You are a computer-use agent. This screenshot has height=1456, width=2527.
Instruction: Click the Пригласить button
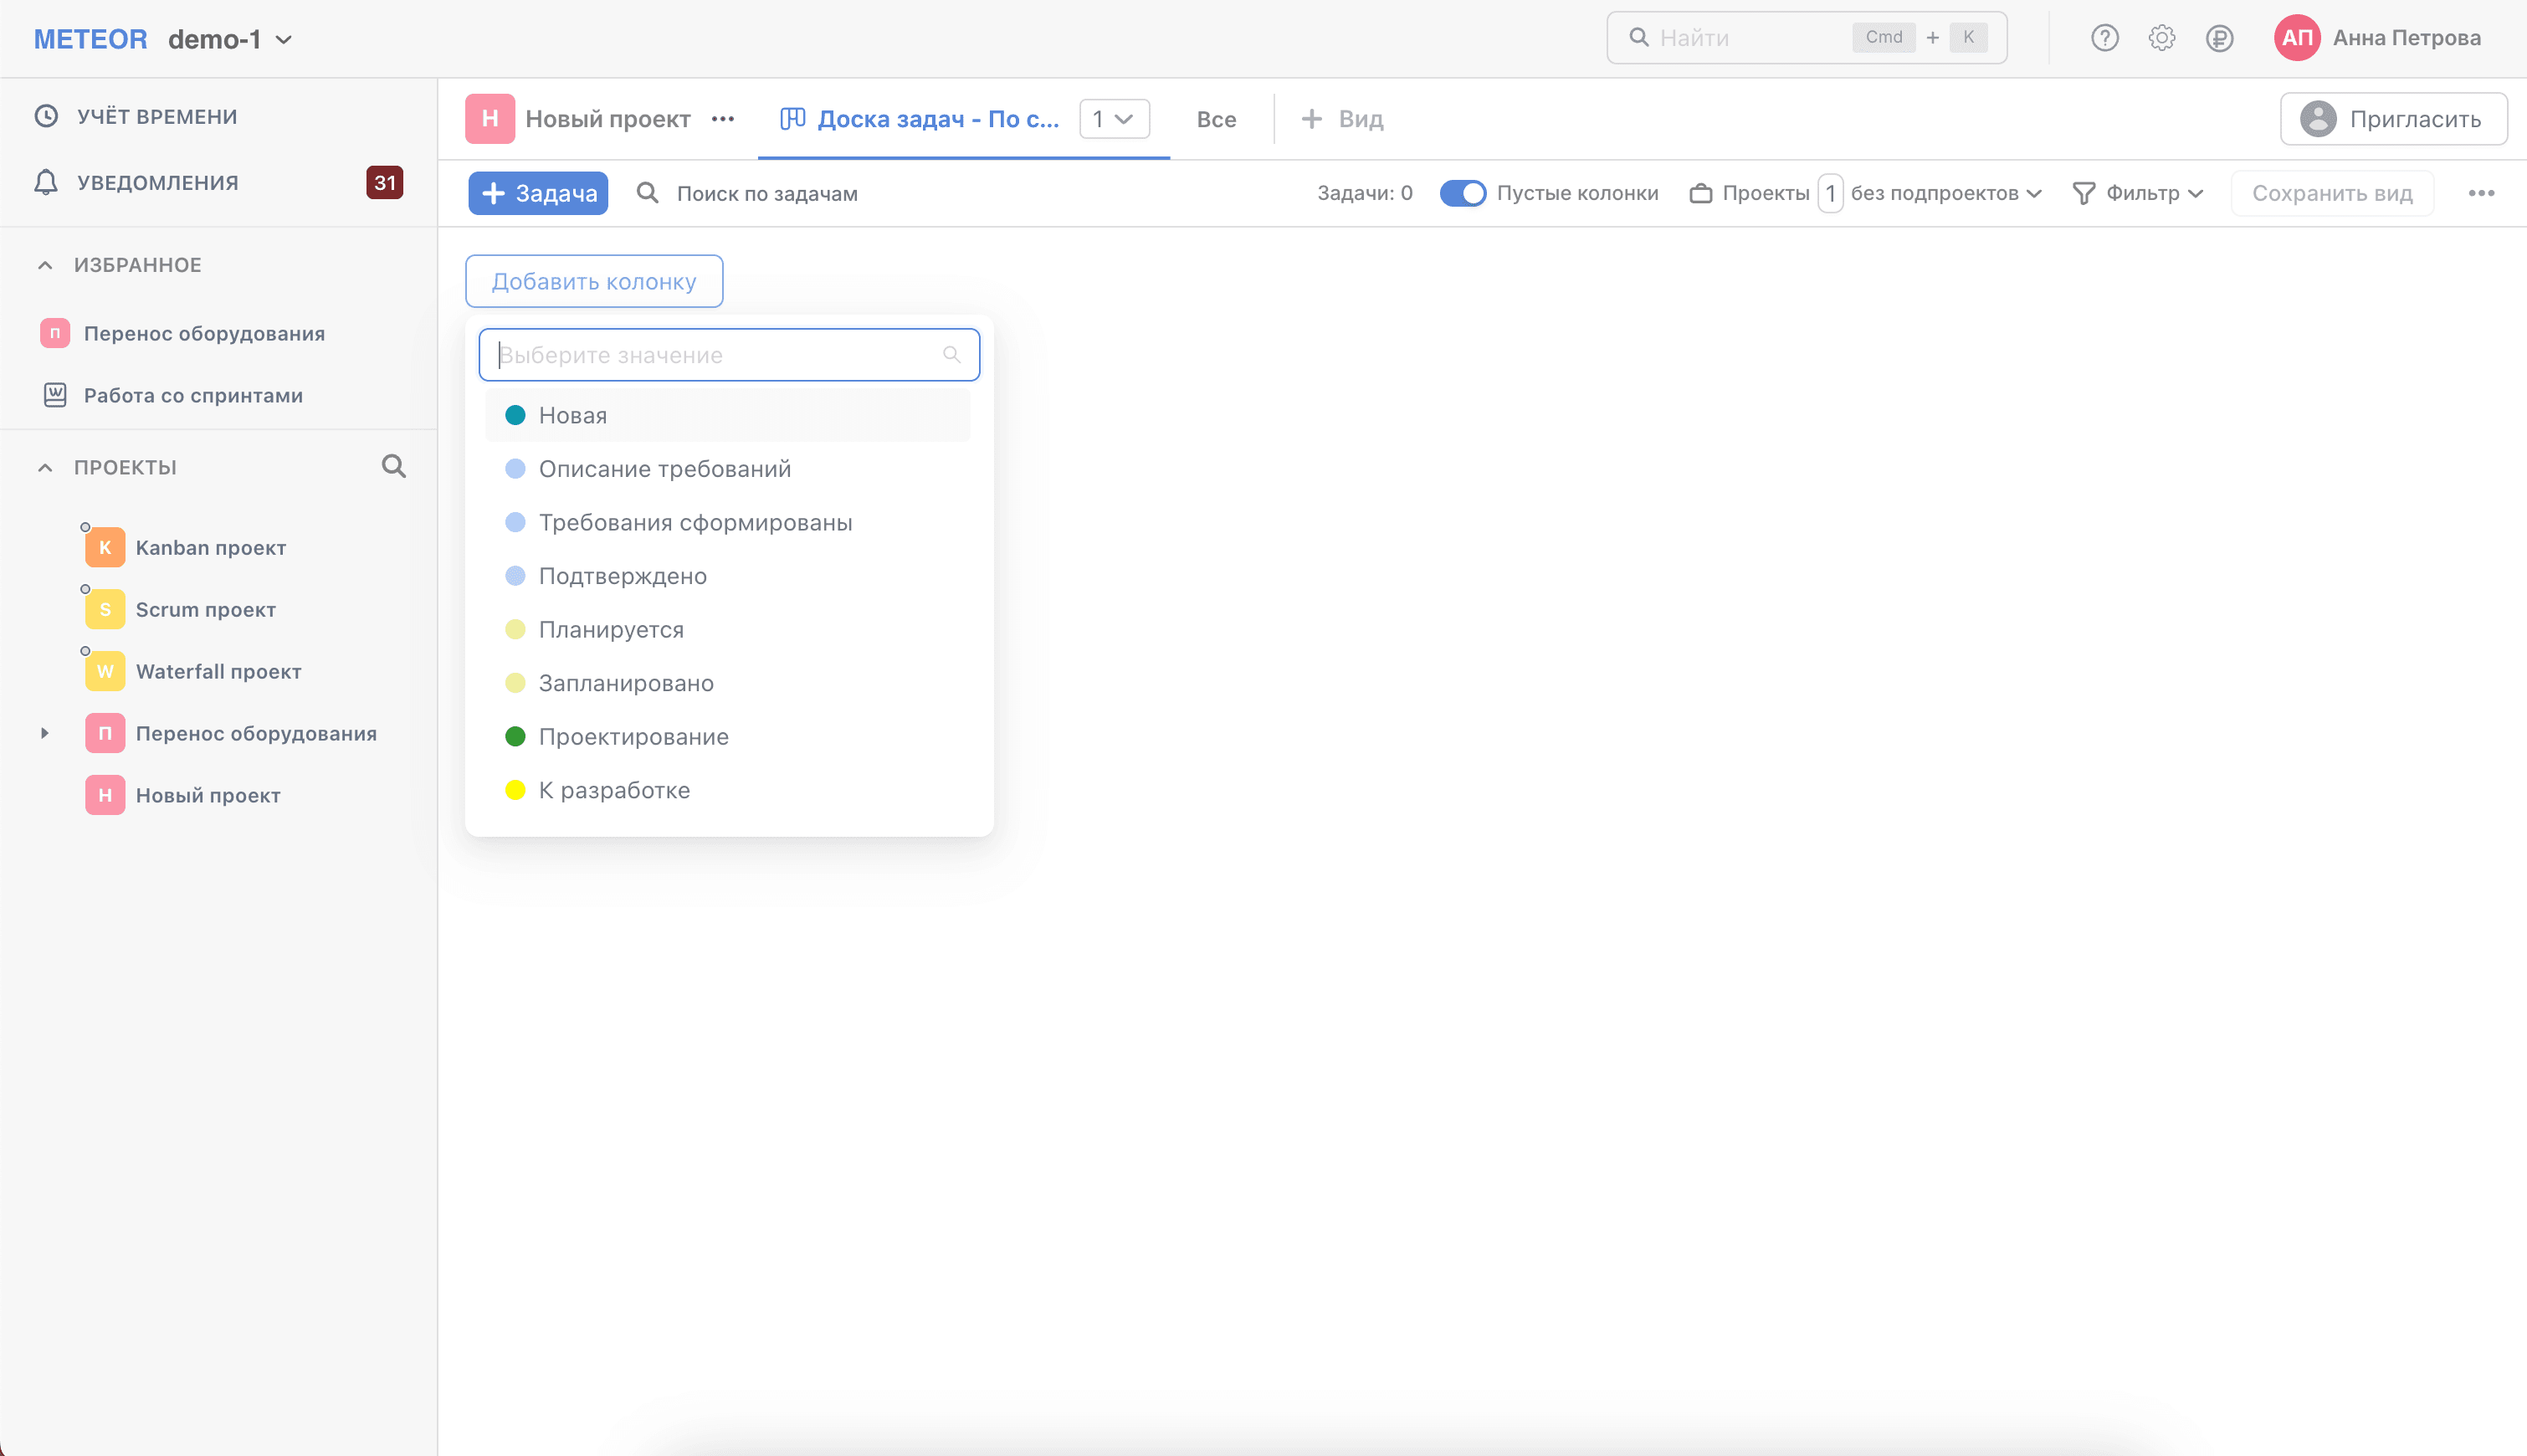coord(2393,119)
